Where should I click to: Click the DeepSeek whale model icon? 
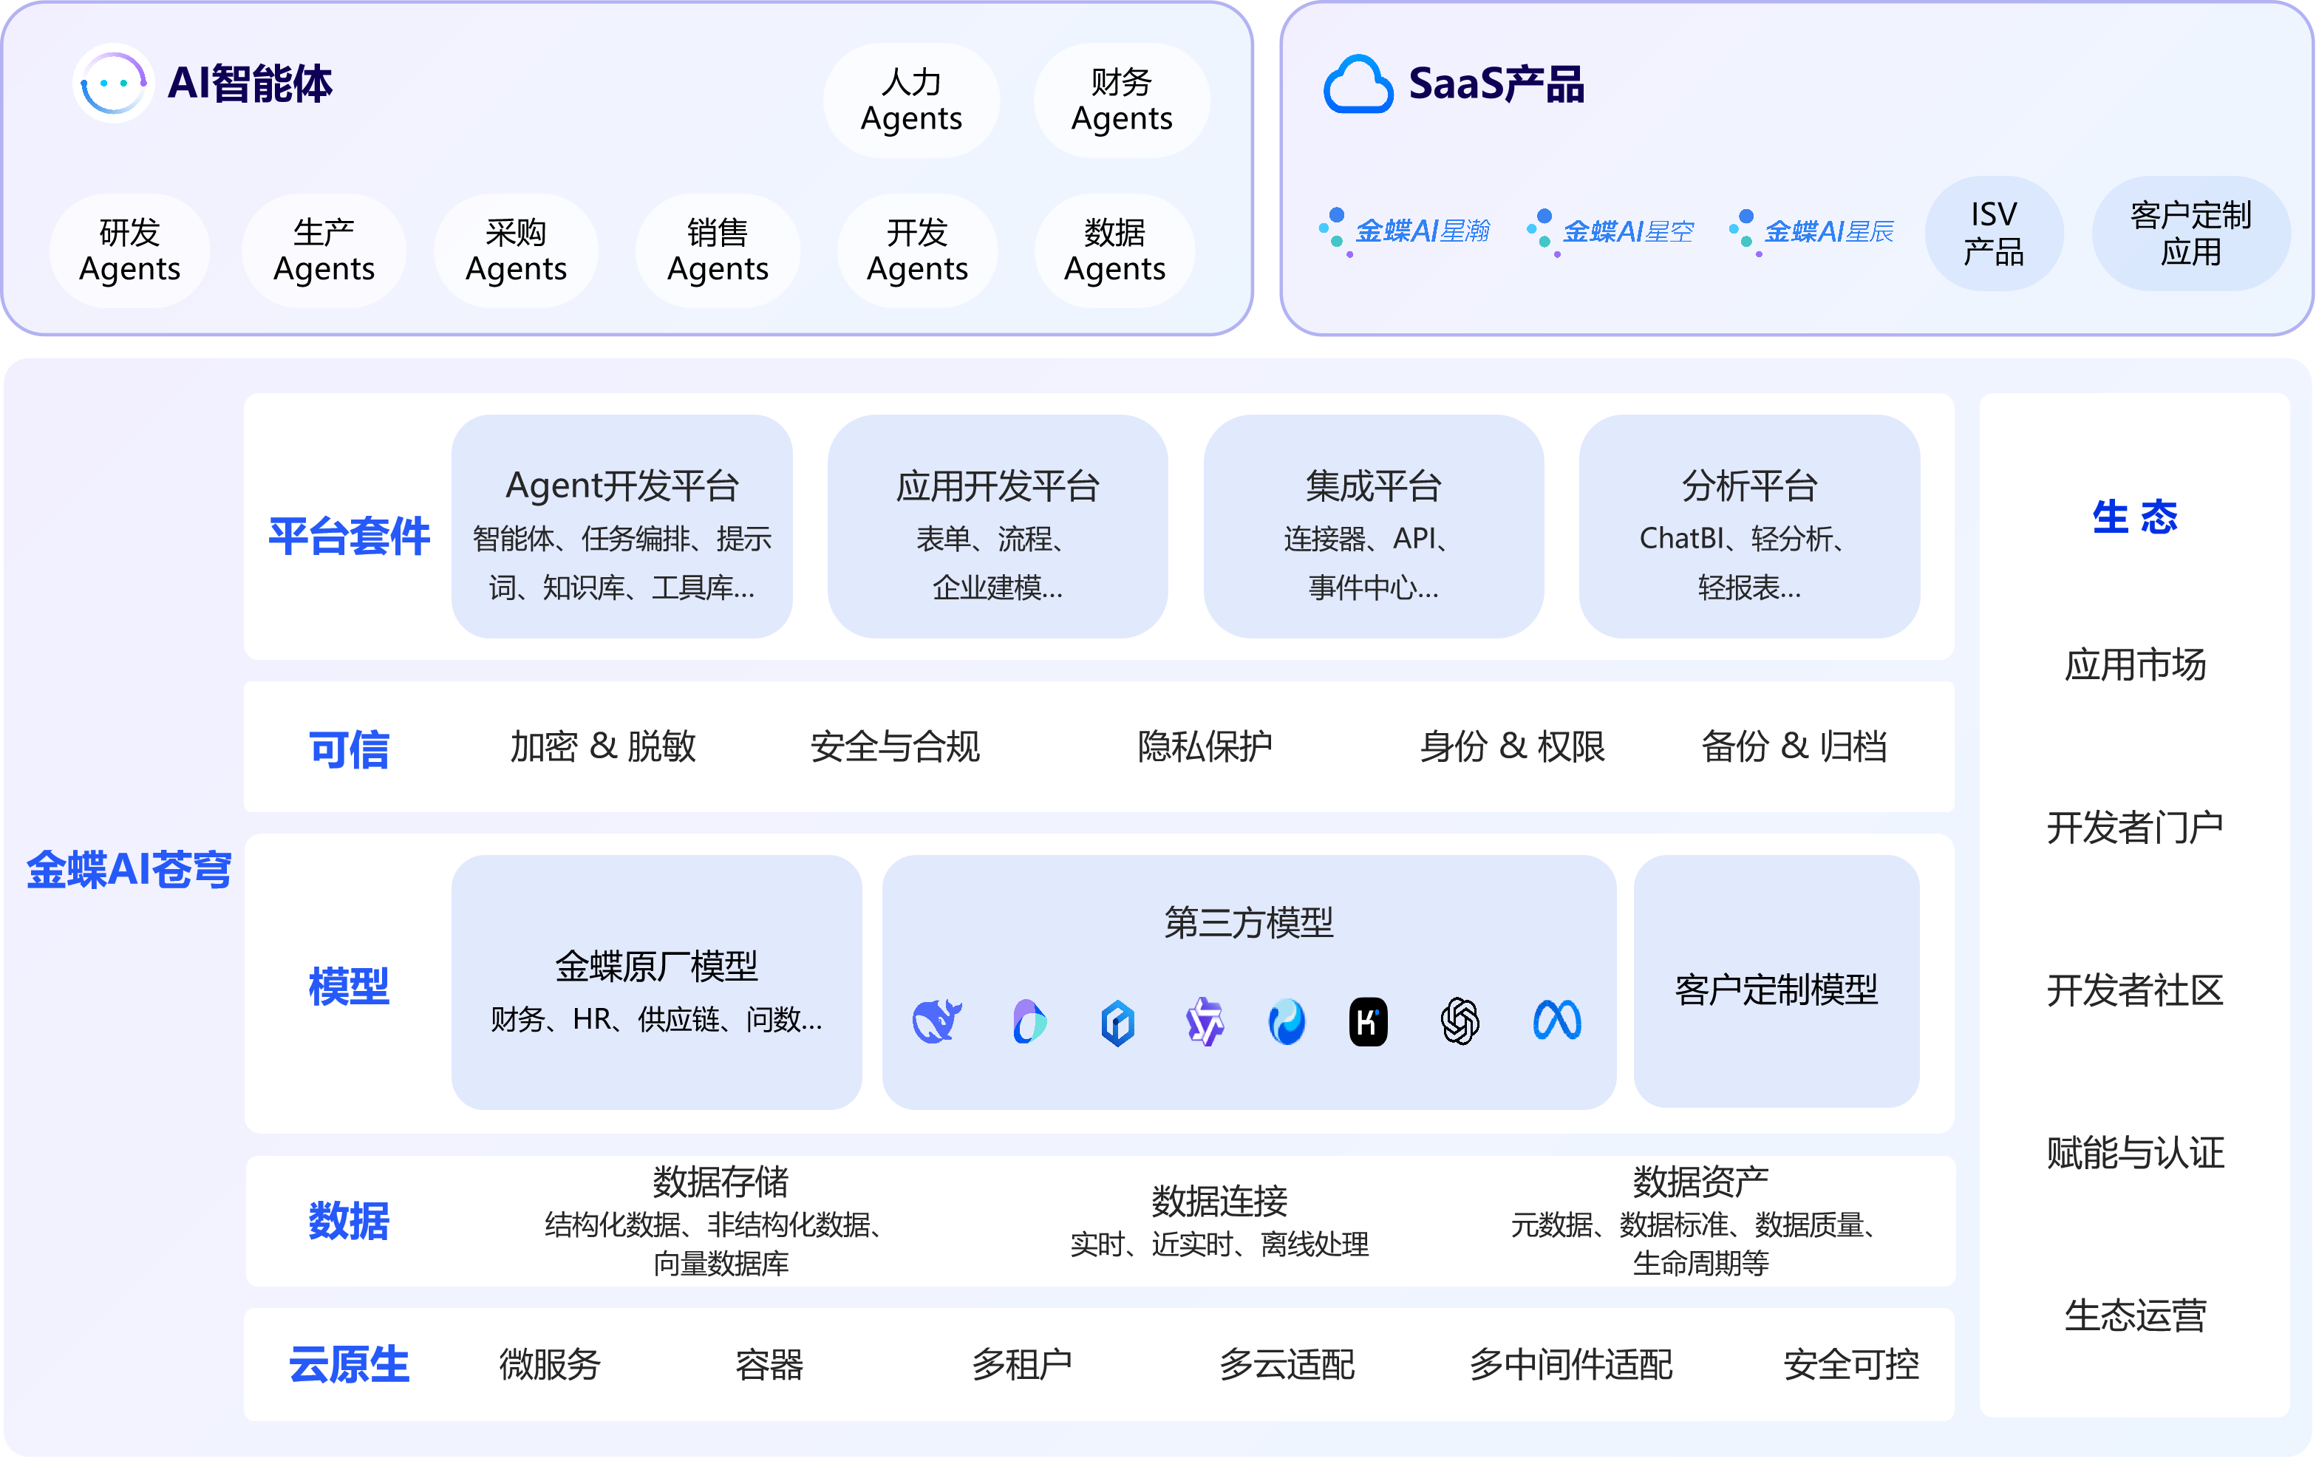[x=937, y=1021]
